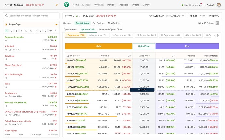Click the orange play icon beside Large Caps
Screen dimensions: 225x140
[x=6, y=25]
